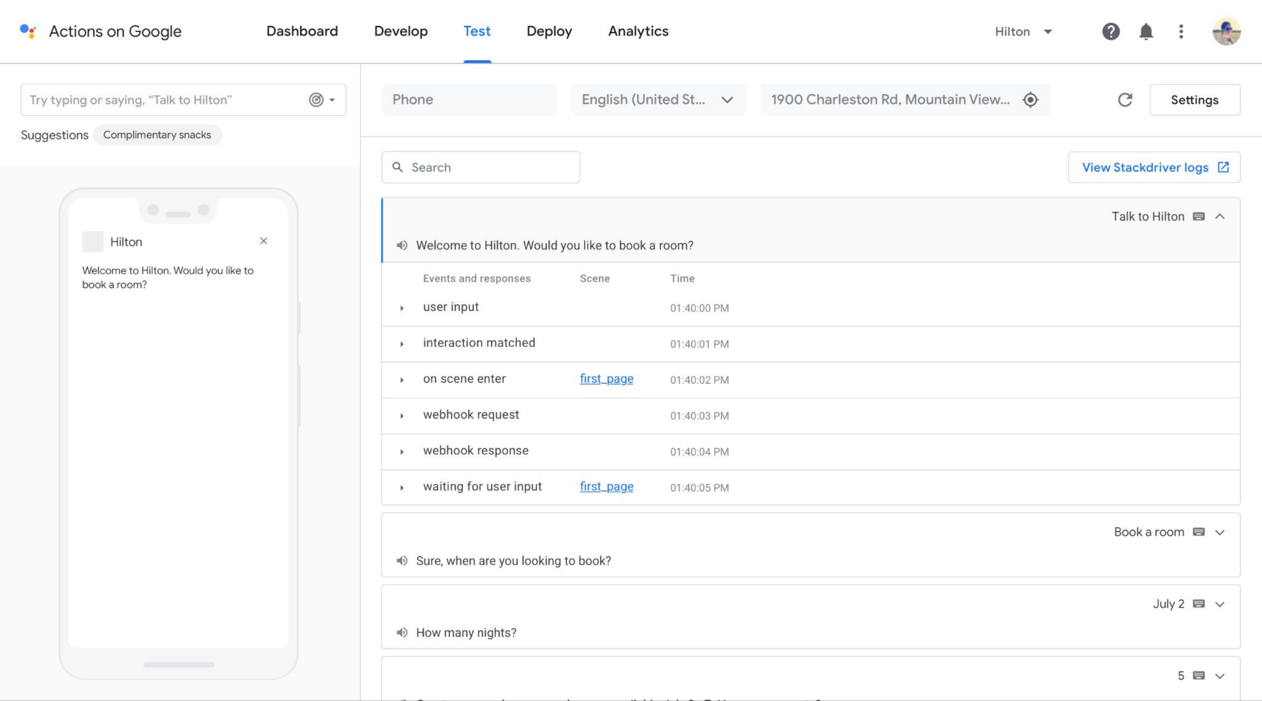Click the 01:40:03 PM timestamp
Viewport: 1262px width, 701px height.
coord(699,415)
